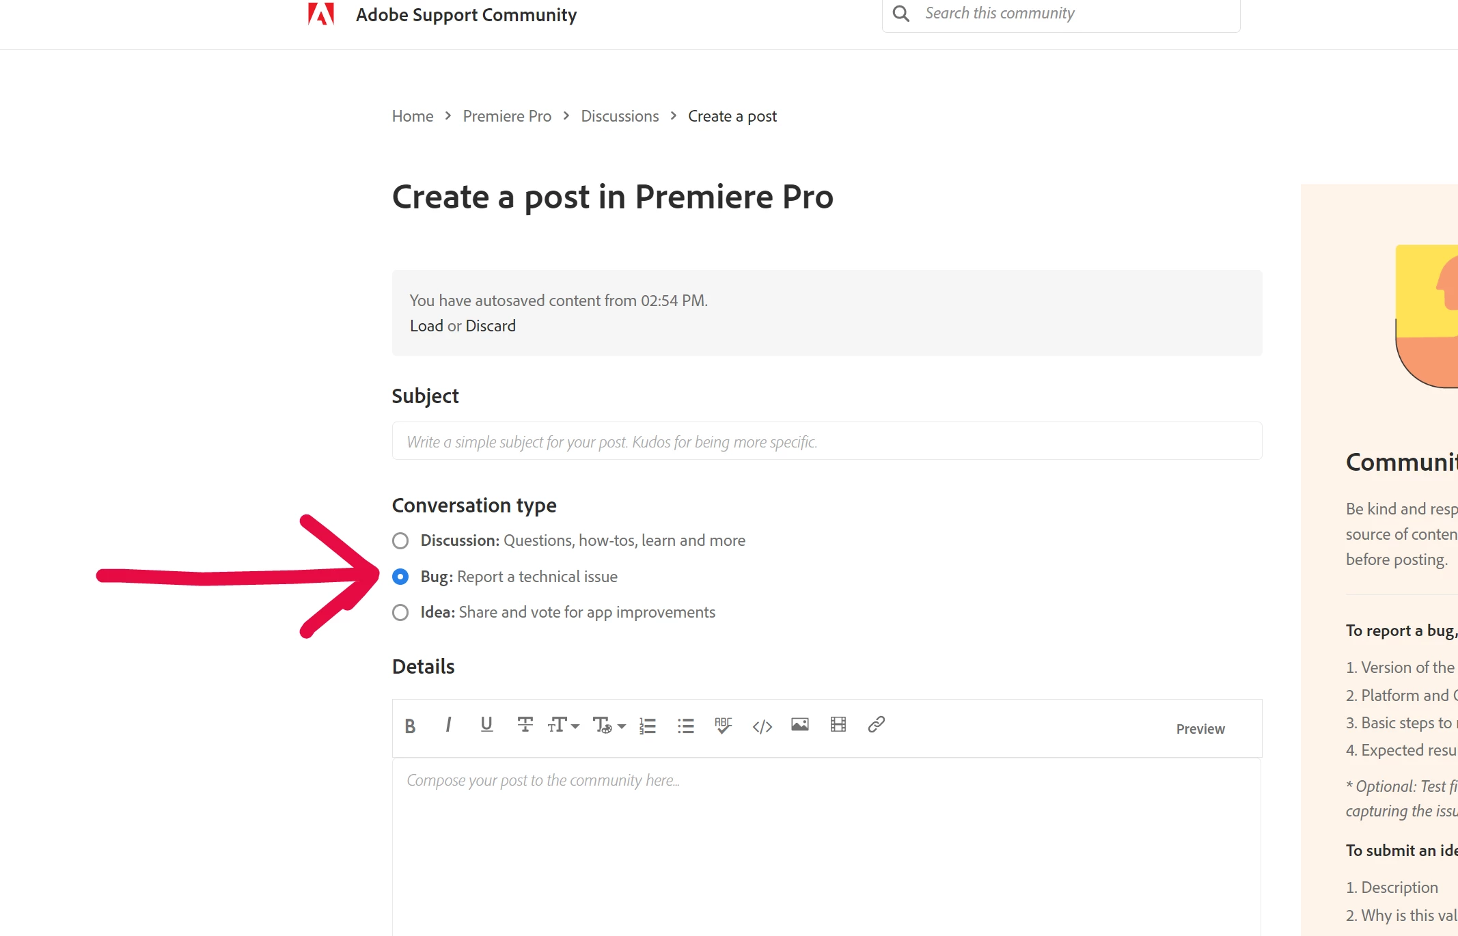Discard the autosaved content

491,326
